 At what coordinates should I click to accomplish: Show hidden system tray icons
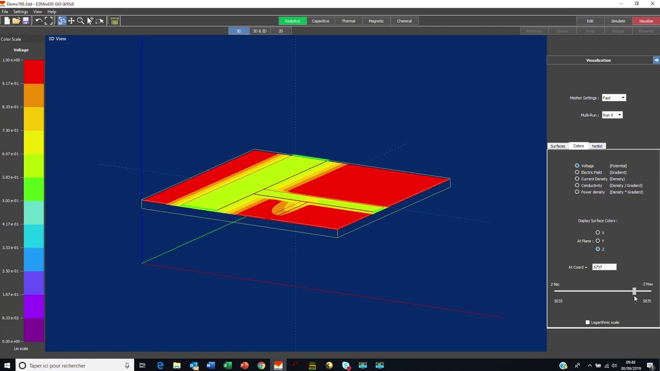pos(590,366)
